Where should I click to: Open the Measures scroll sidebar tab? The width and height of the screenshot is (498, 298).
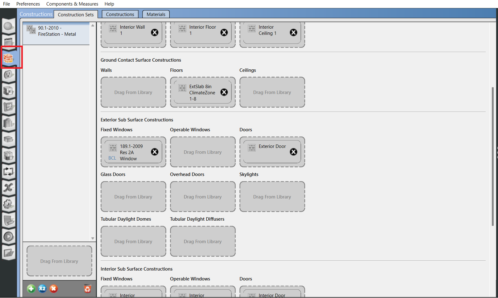click(x=9, y=220)
